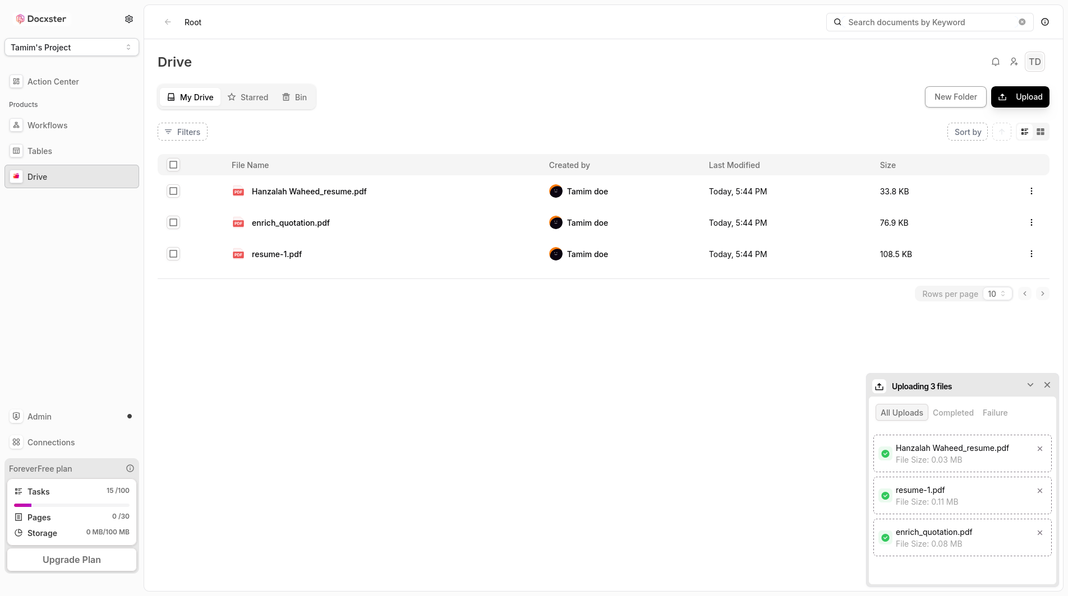Image resolution: width=1068 pixels, height=596 pixels.
Task: Switch to the Starred tab
Action: [x=248, y=97]
